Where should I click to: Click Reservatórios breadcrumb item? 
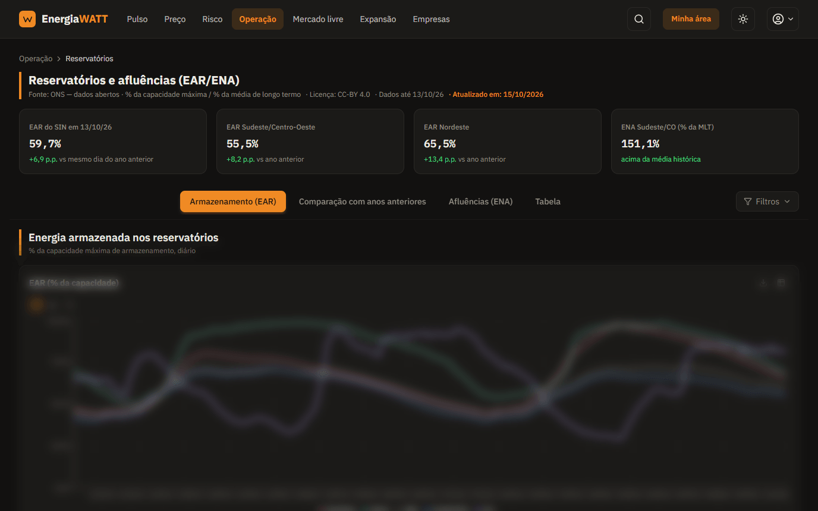(x=89, y=58)
